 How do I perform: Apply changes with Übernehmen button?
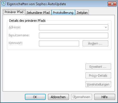(x=81, y=97)
